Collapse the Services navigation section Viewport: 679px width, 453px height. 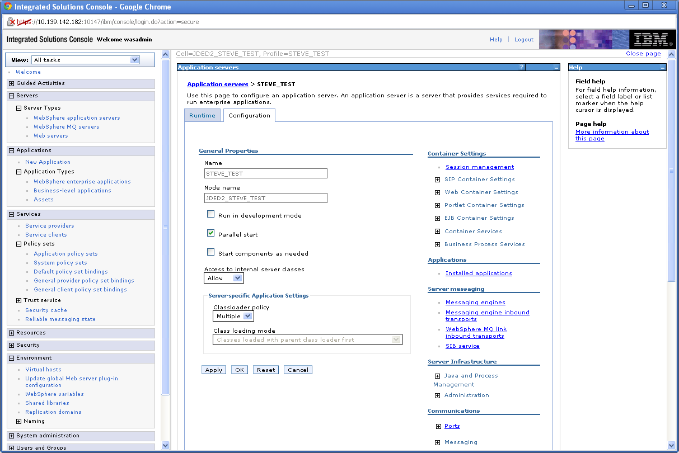pyautogui.click(x=12, y=214)
